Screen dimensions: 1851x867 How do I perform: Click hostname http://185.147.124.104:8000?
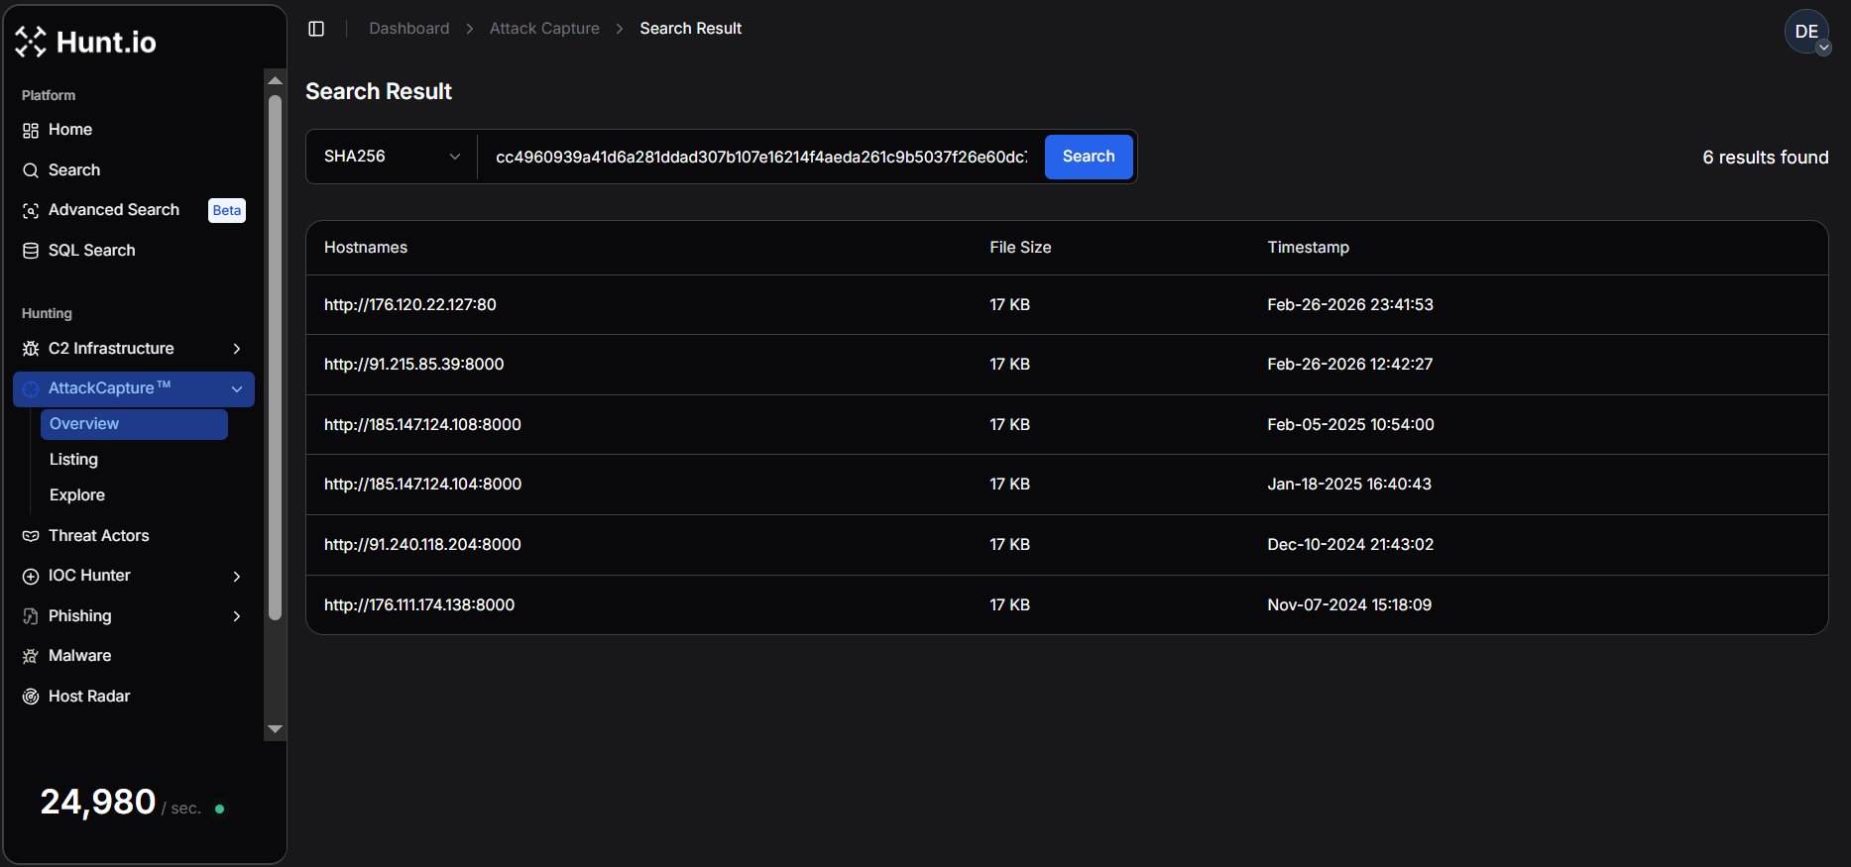tap(422, 485)
